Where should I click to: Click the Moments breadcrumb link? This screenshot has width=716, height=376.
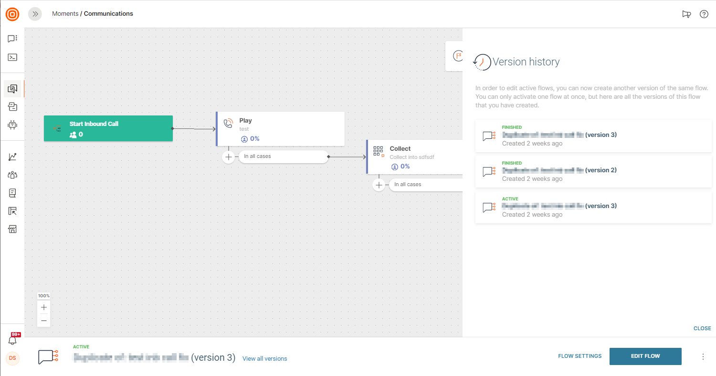tap(65, 14)
